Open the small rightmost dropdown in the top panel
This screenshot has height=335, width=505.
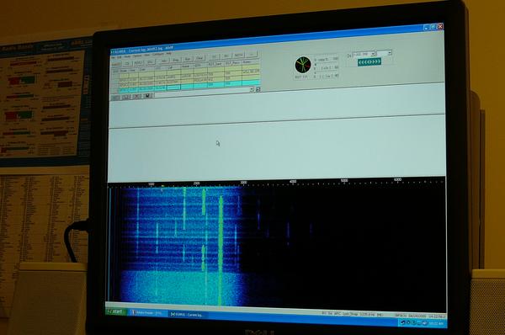(385, 52)
